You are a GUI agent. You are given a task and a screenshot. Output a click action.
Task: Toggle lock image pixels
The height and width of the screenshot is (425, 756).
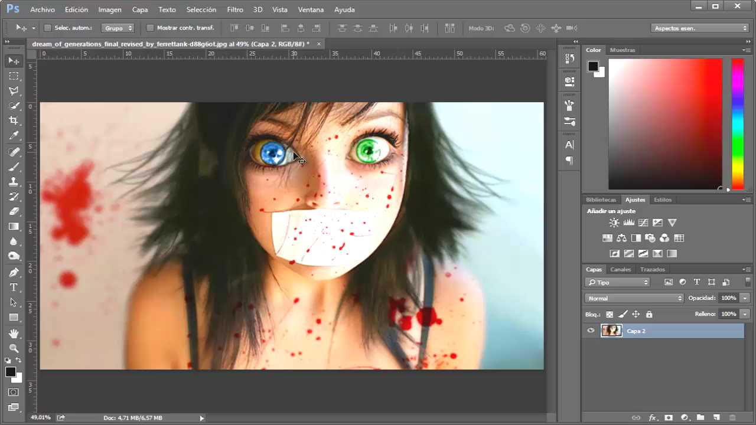[x=623, y=314]
